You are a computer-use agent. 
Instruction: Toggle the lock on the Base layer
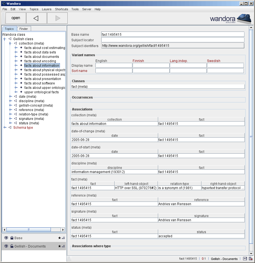pos(12,238)
